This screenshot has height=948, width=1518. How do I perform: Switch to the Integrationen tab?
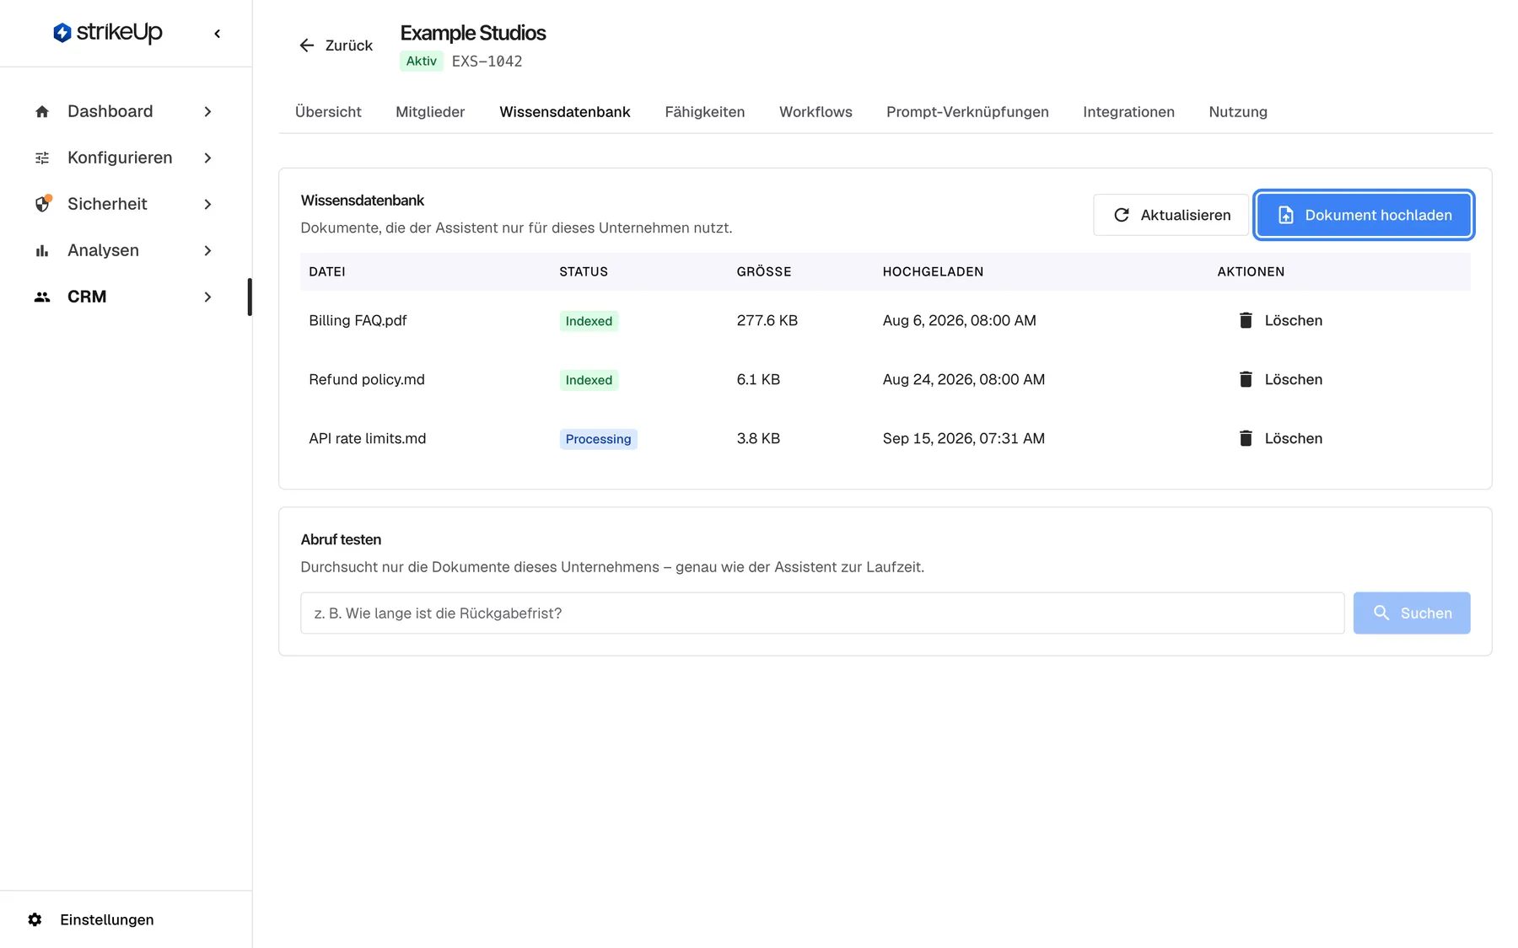coord(1128,112)
